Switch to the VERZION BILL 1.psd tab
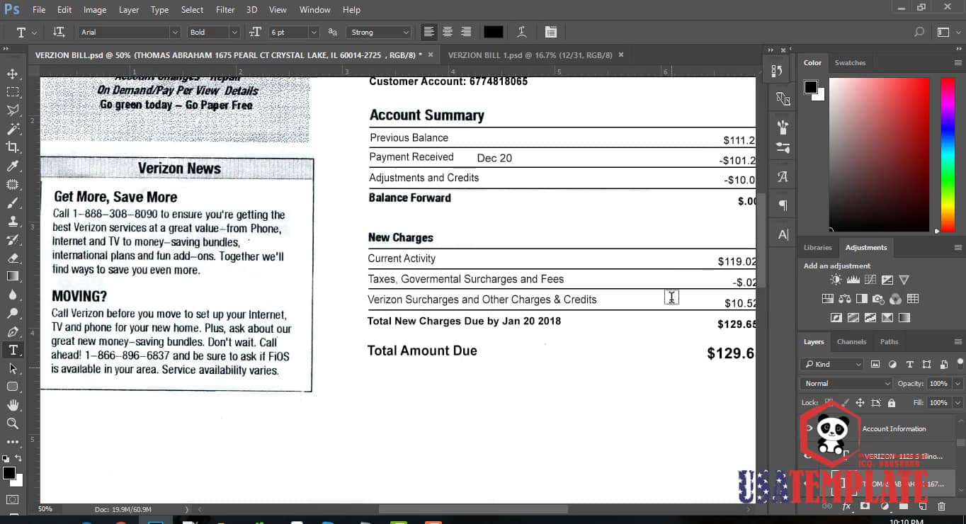The image size is (966, 524). 530,55
